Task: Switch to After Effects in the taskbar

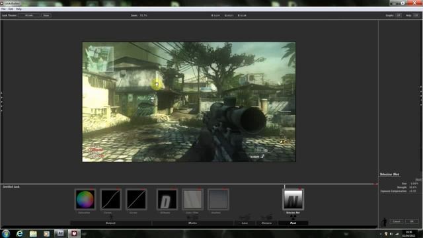Action: point(60,233)
